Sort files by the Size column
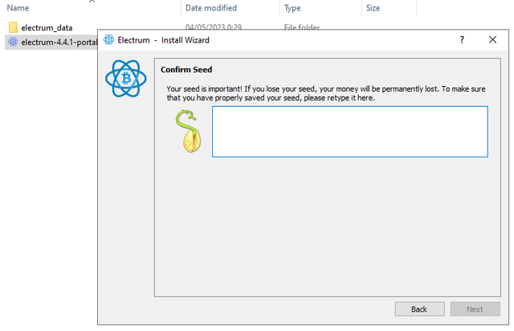Image resolution: width=514 pixels, height=331 pixels. [x=373, y=8]
